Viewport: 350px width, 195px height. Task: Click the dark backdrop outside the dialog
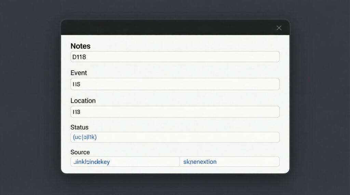tap(31, 102)
